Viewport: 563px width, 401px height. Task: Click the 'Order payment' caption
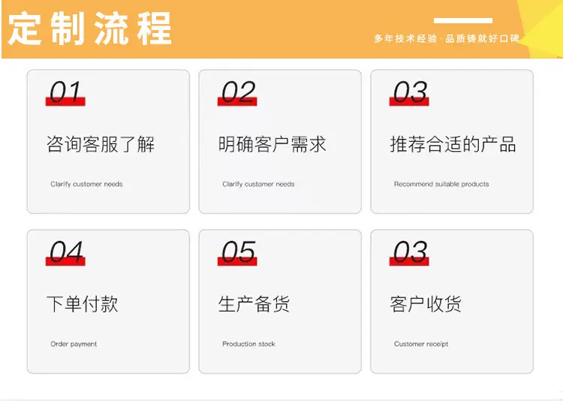pyautogui.click(x=74, y=344)
